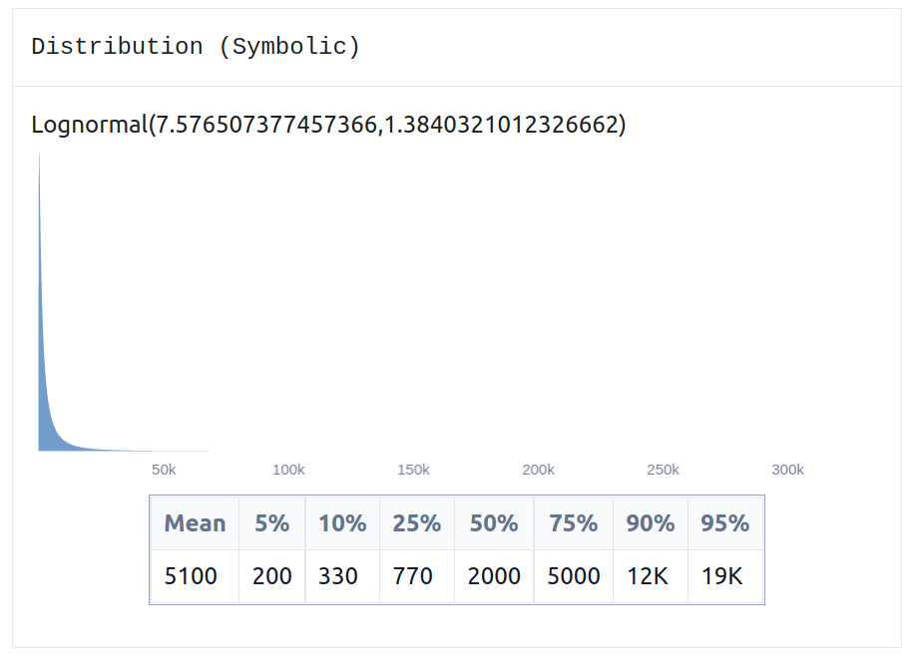This screenshot has height=668, width=913.
Task: Click the 95% percentile header
Action: [x=725, y=523]
